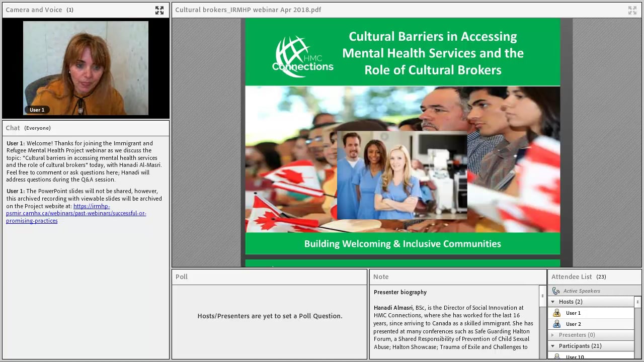Click 'Building Welcoming & Inclusive Communities' slide text

pyautogui.click(x=403, y=244)
